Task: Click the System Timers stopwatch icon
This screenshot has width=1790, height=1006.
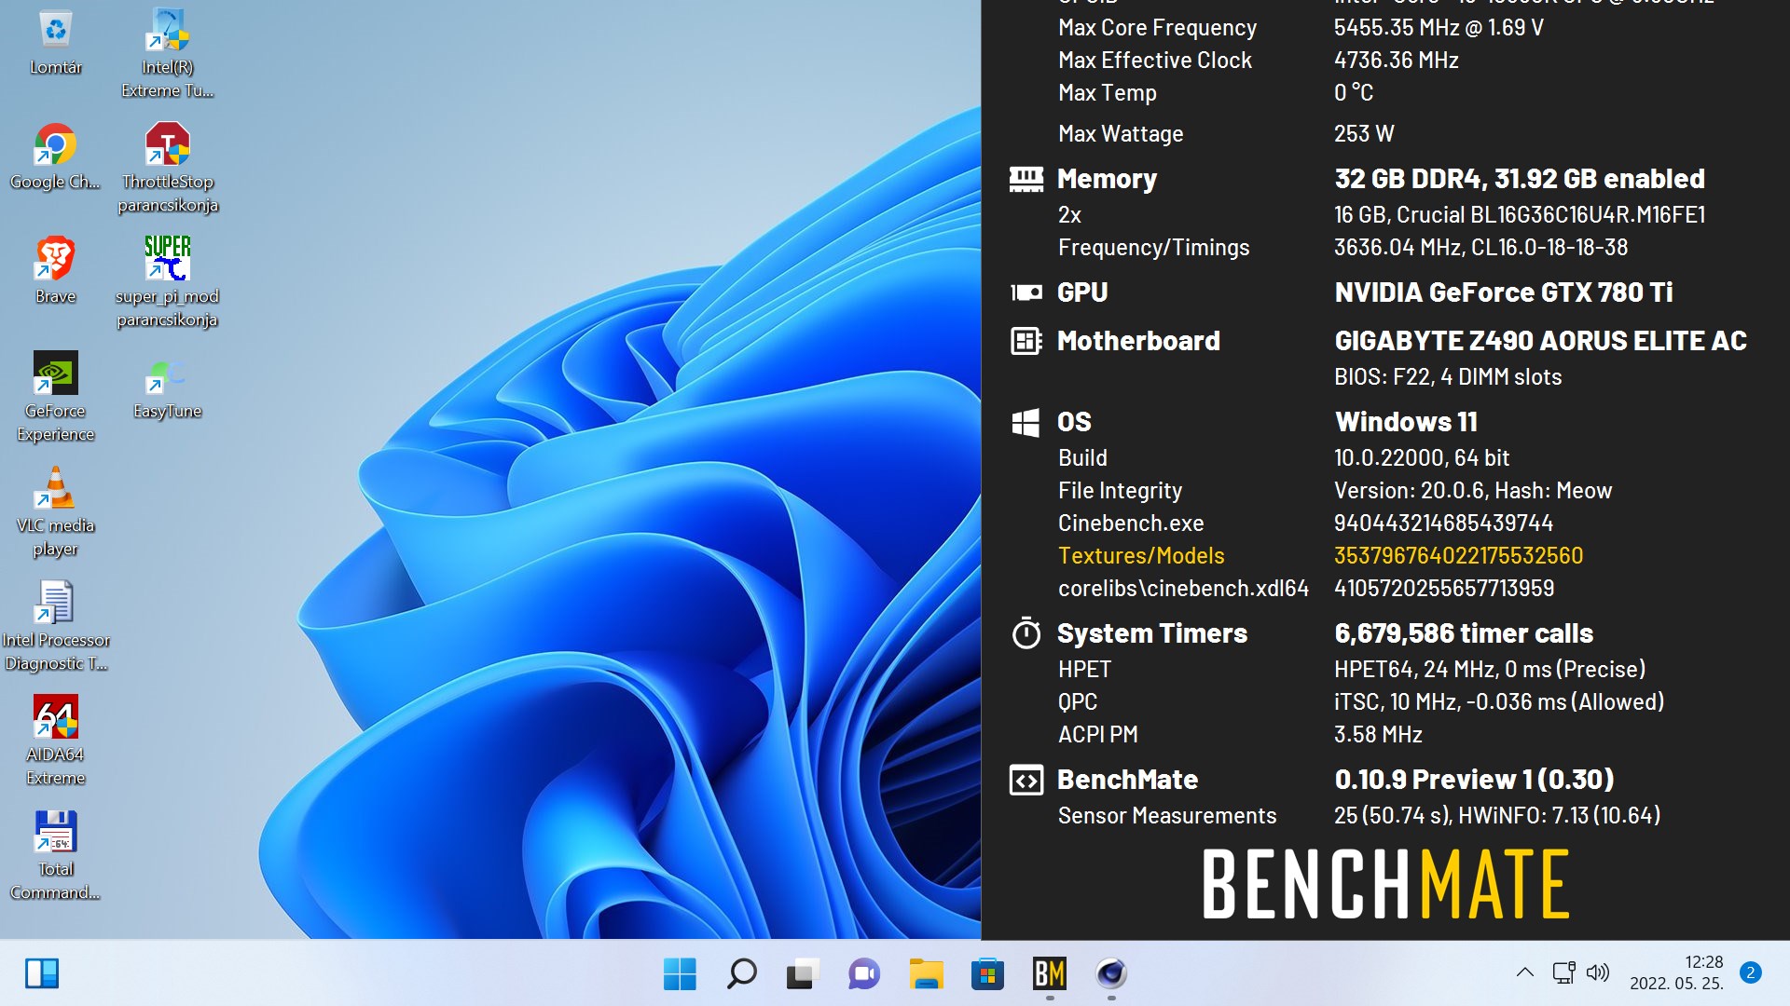Action: coord(1026,633)
